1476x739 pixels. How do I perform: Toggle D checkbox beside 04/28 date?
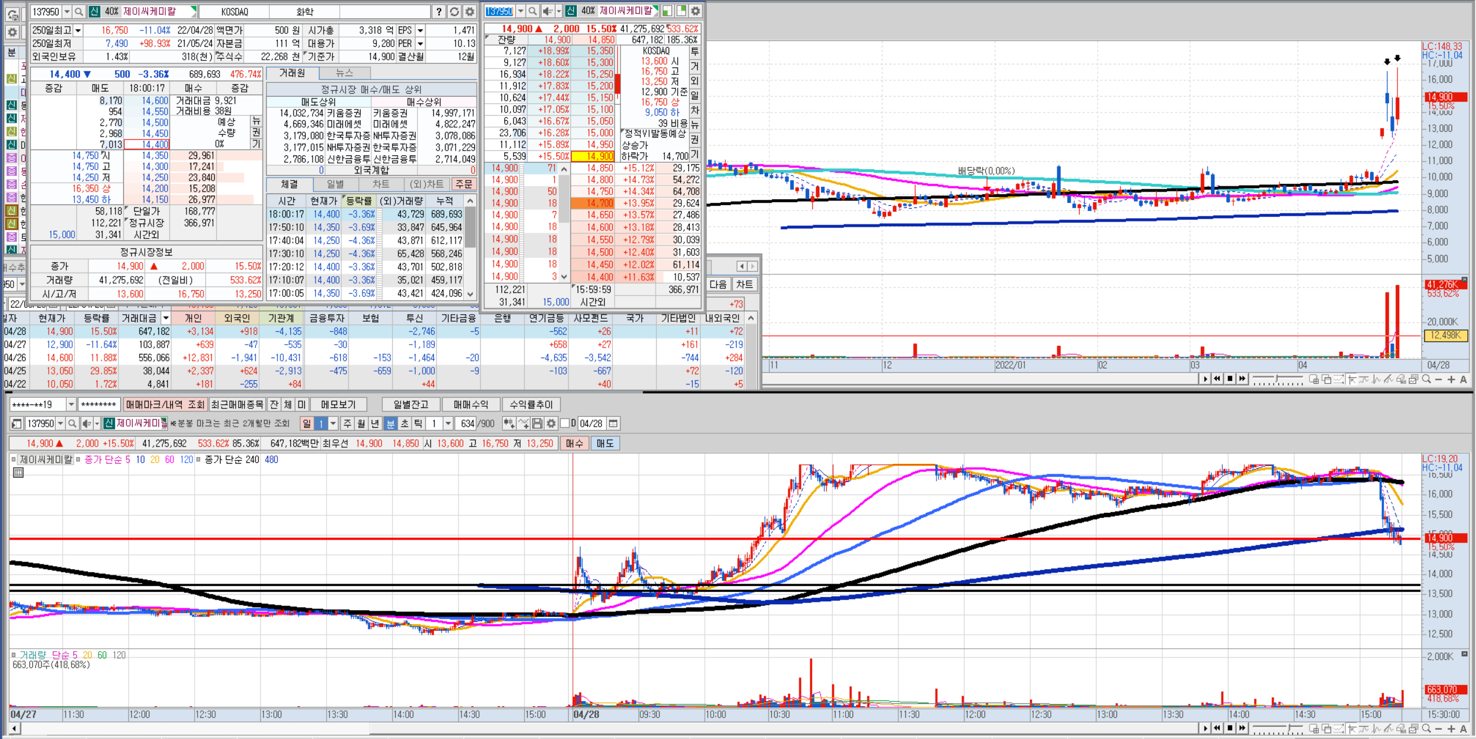[565, 423]
